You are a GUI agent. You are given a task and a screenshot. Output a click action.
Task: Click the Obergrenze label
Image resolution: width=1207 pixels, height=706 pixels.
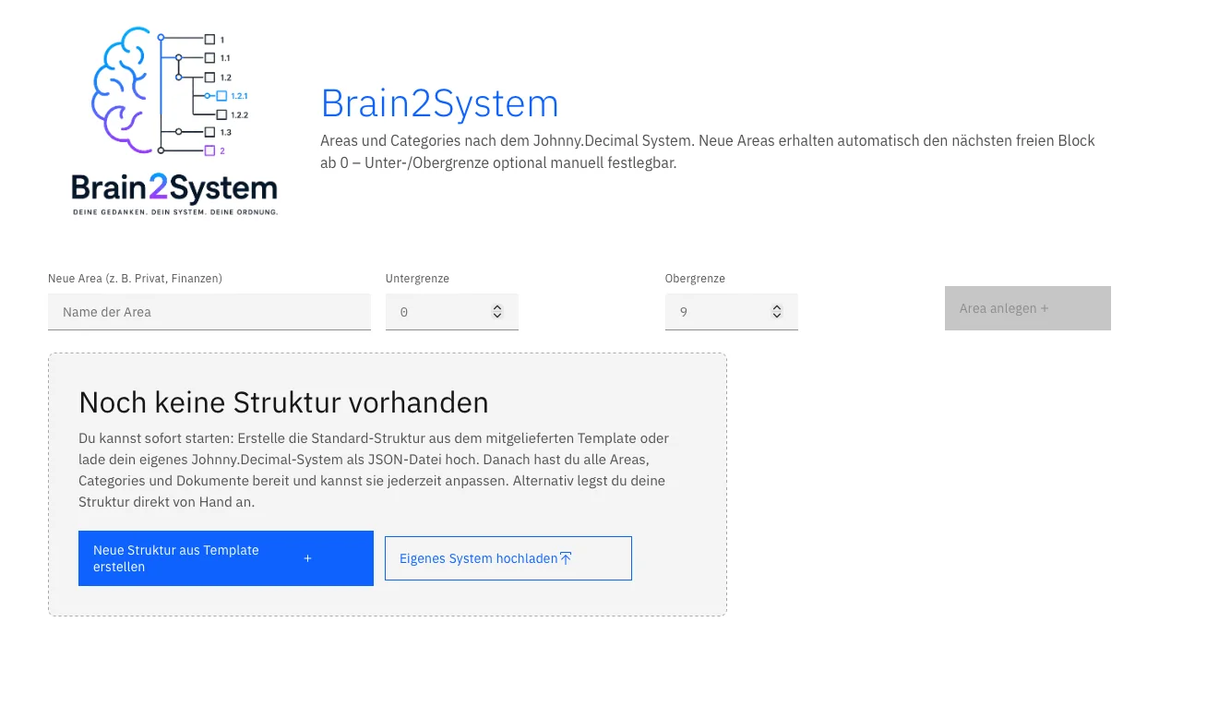tap(695, 278)
